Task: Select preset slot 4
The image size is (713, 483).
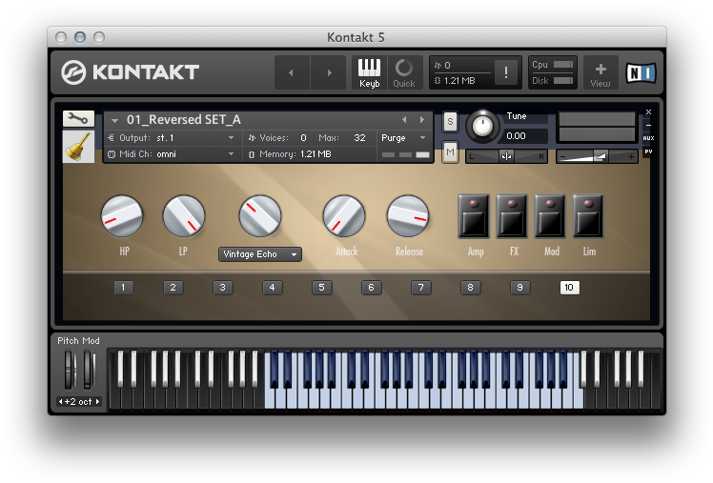Action: (x=272, y=287)
